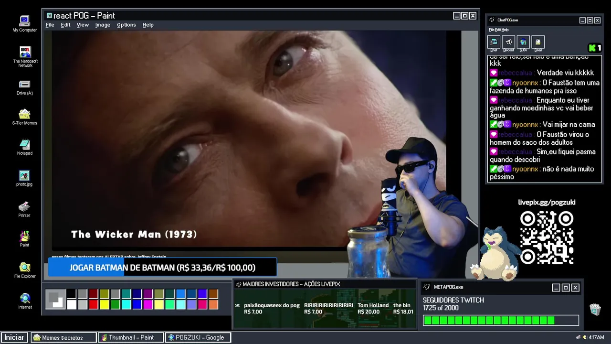This screenshot has width=611, height=344.
Task: Open the Options menu in Paint
Action: coord(126,25)
